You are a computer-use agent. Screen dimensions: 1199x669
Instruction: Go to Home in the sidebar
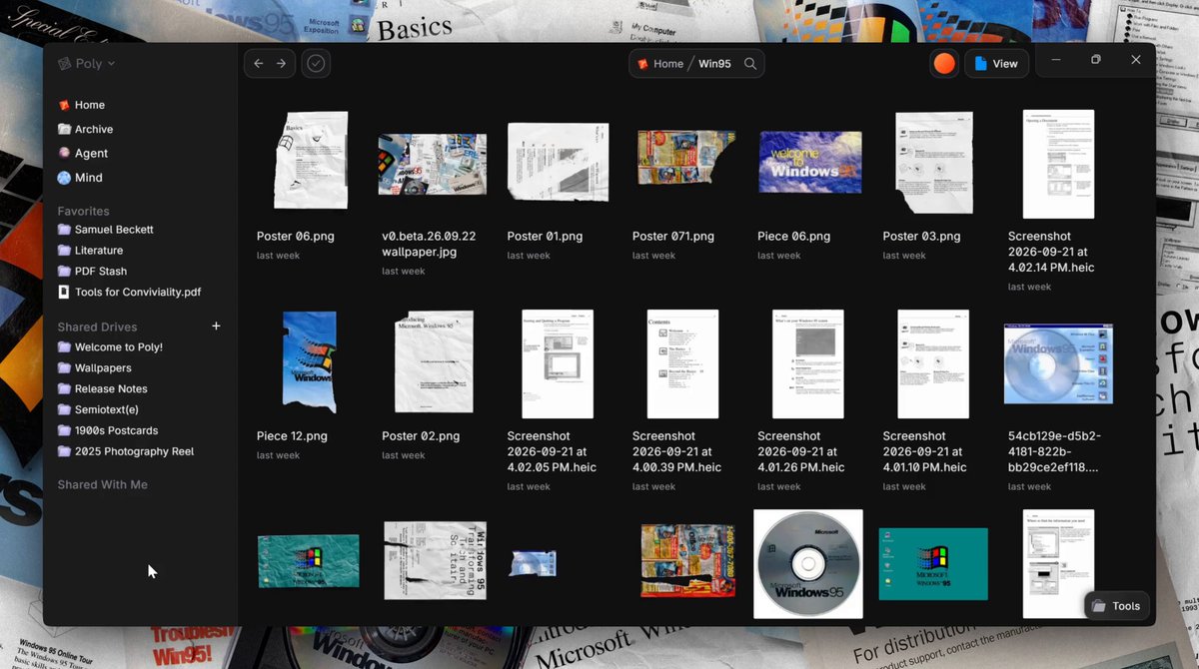coord(81,105)
